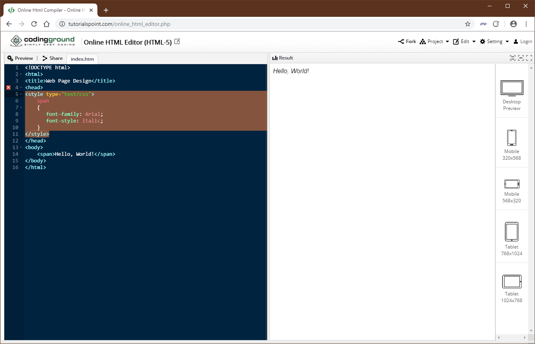Click the closing html tag on line 16
The image size is (535, 344).
click(36, 167)
